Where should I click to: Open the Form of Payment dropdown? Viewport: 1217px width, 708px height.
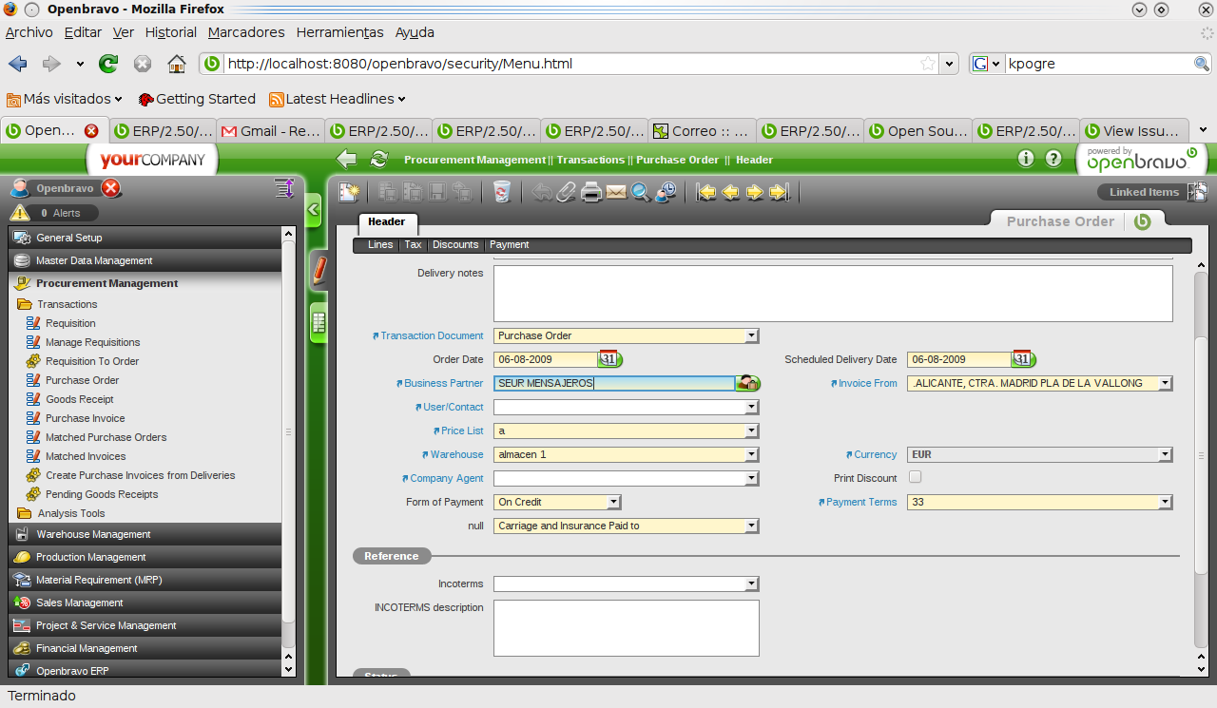[613, 502]
